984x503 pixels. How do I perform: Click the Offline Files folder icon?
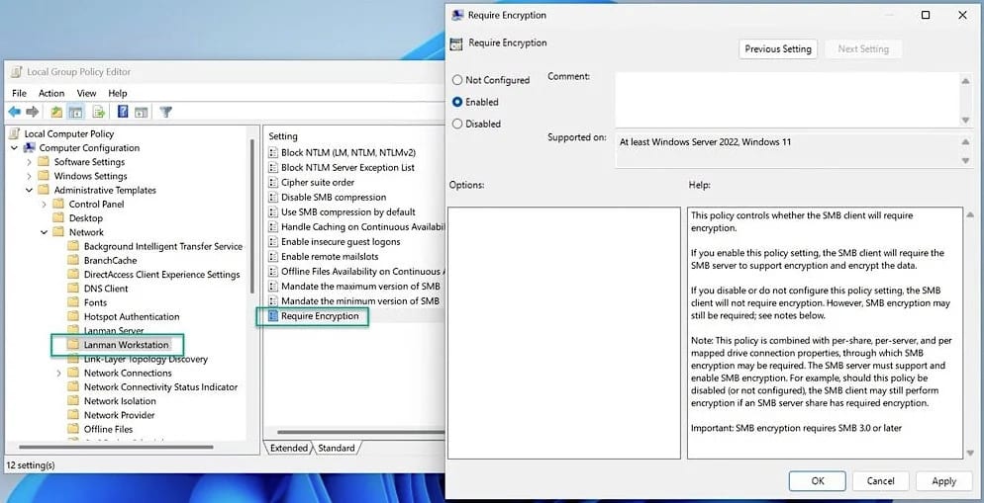(x=73, y=429)
